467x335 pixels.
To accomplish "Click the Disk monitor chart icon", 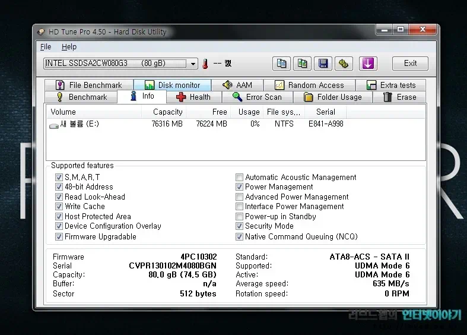I will [x=149, y=86].
